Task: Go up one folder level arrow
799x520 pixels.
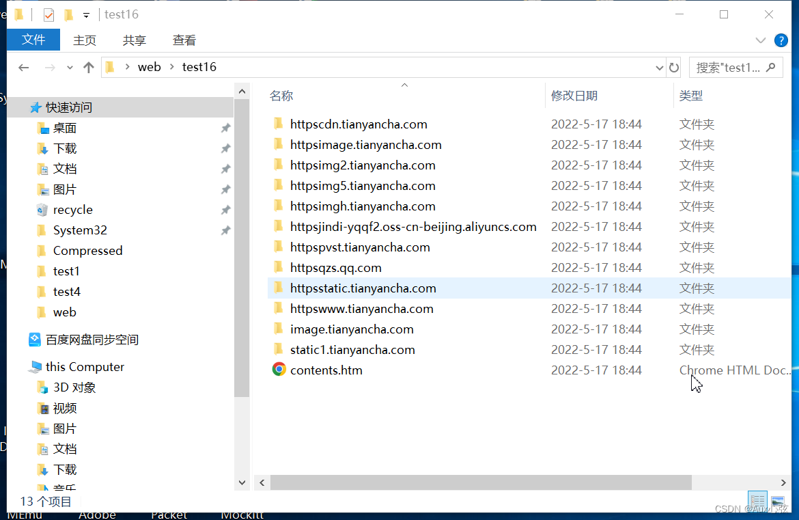Action: point(89,67)
